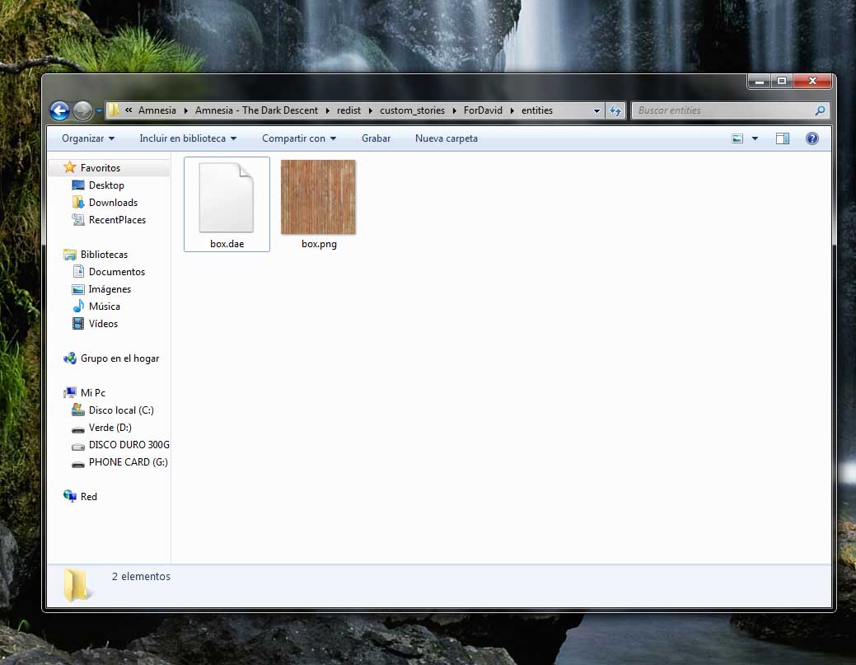Open the Organizar menu
This screenshot has height=665, width=856.
[88, 138]
